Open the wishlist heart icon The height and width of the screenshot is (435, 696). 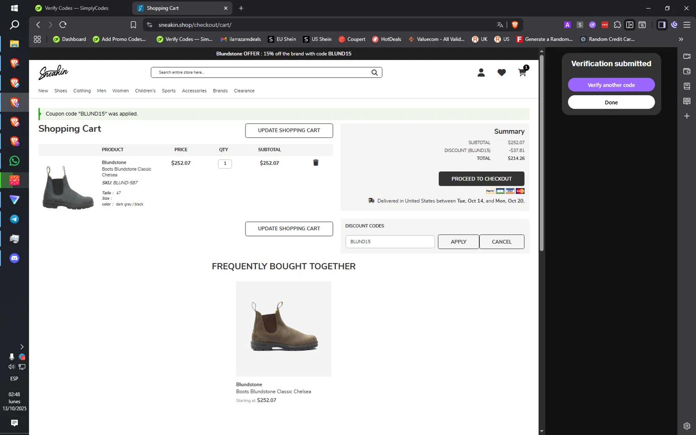tap(502, 72)
